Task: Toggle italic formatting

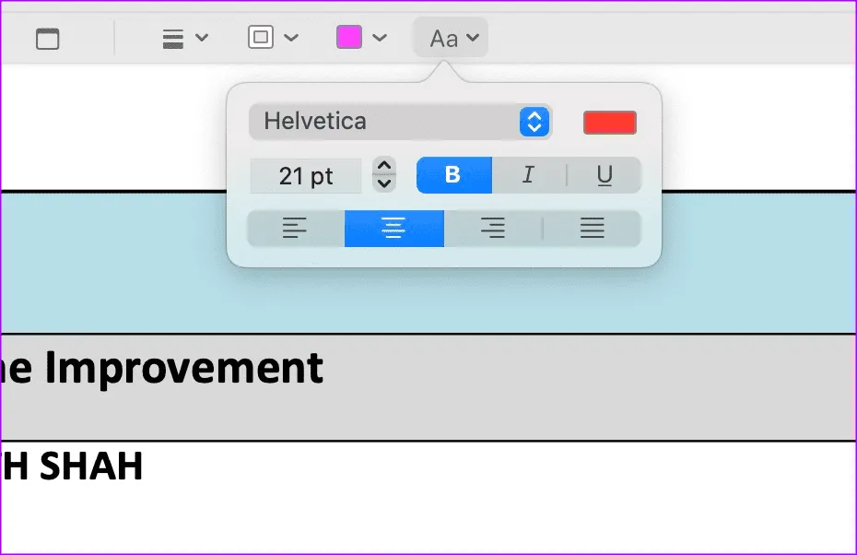Action: point(528,175)
